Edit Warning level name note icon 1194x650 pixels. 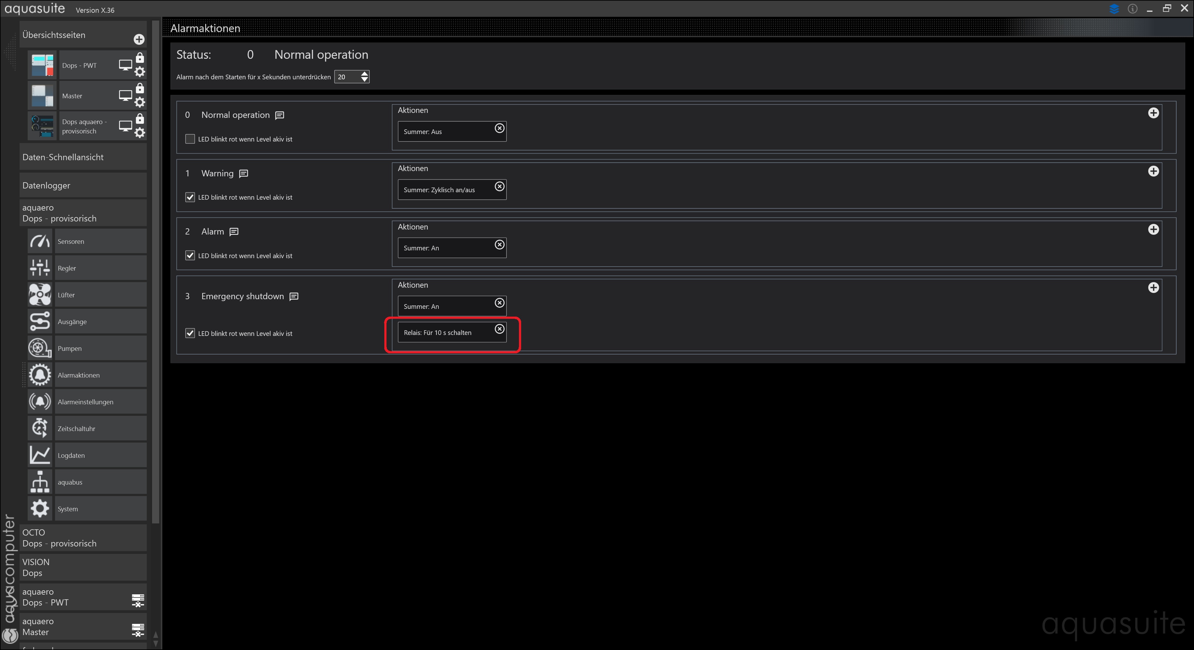244,174
